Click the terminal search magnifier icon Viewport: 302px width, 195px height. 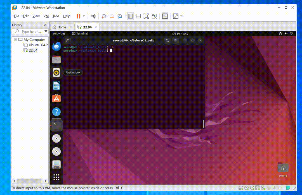(x=167, y=40)
